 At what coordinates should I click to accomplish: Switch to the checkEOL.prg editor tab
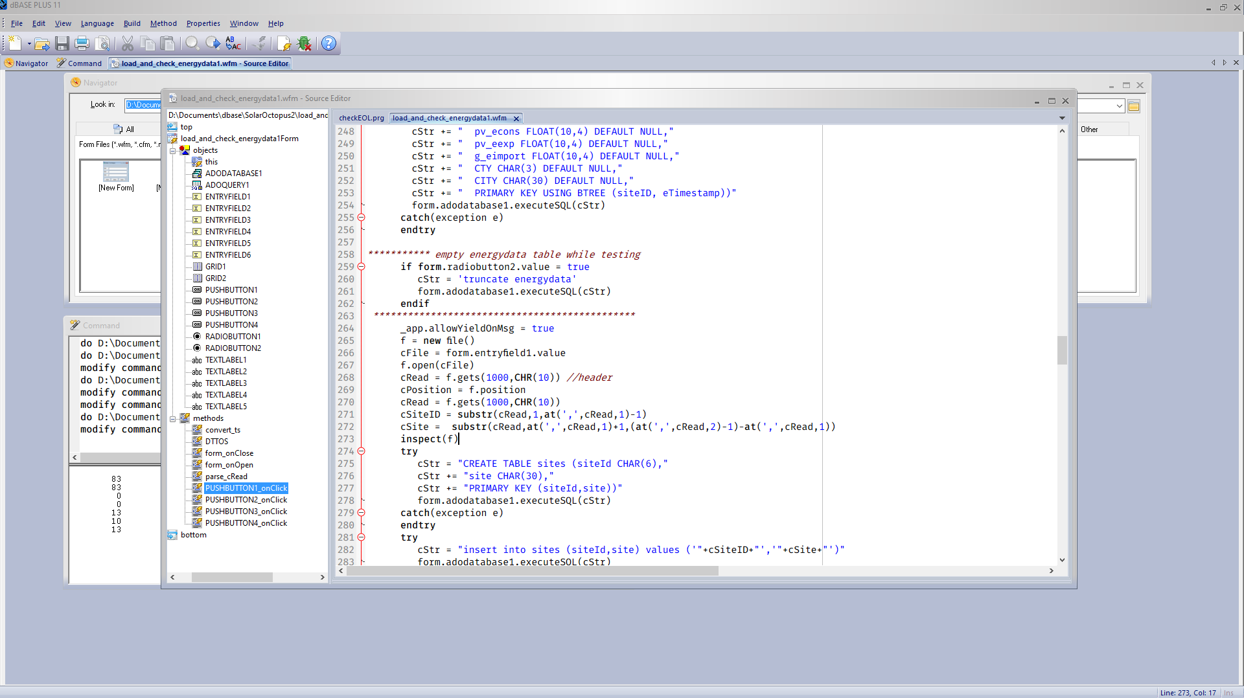pyautogui.click(x=361, y=118)
